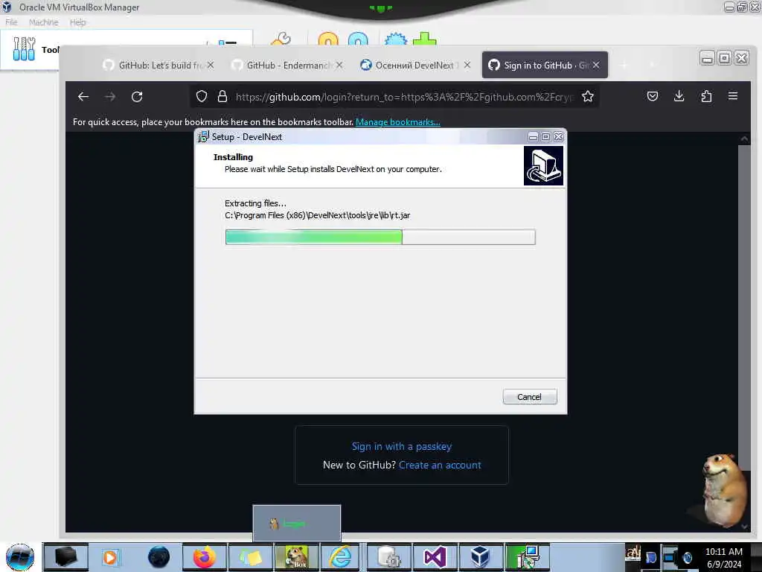Open the VirtualBox Machine menu

(43, 22)
